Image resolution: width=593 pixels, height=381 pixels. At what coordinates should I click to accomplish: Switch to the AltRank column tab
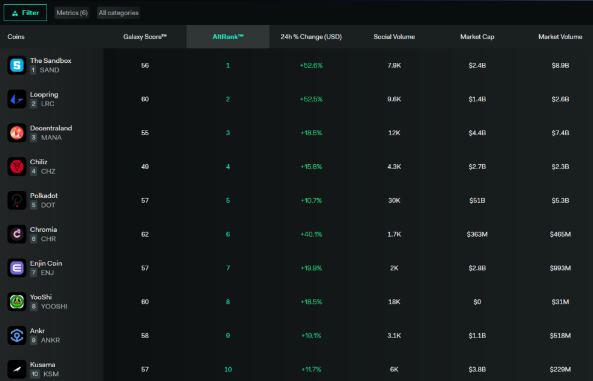tap(228, 37)
